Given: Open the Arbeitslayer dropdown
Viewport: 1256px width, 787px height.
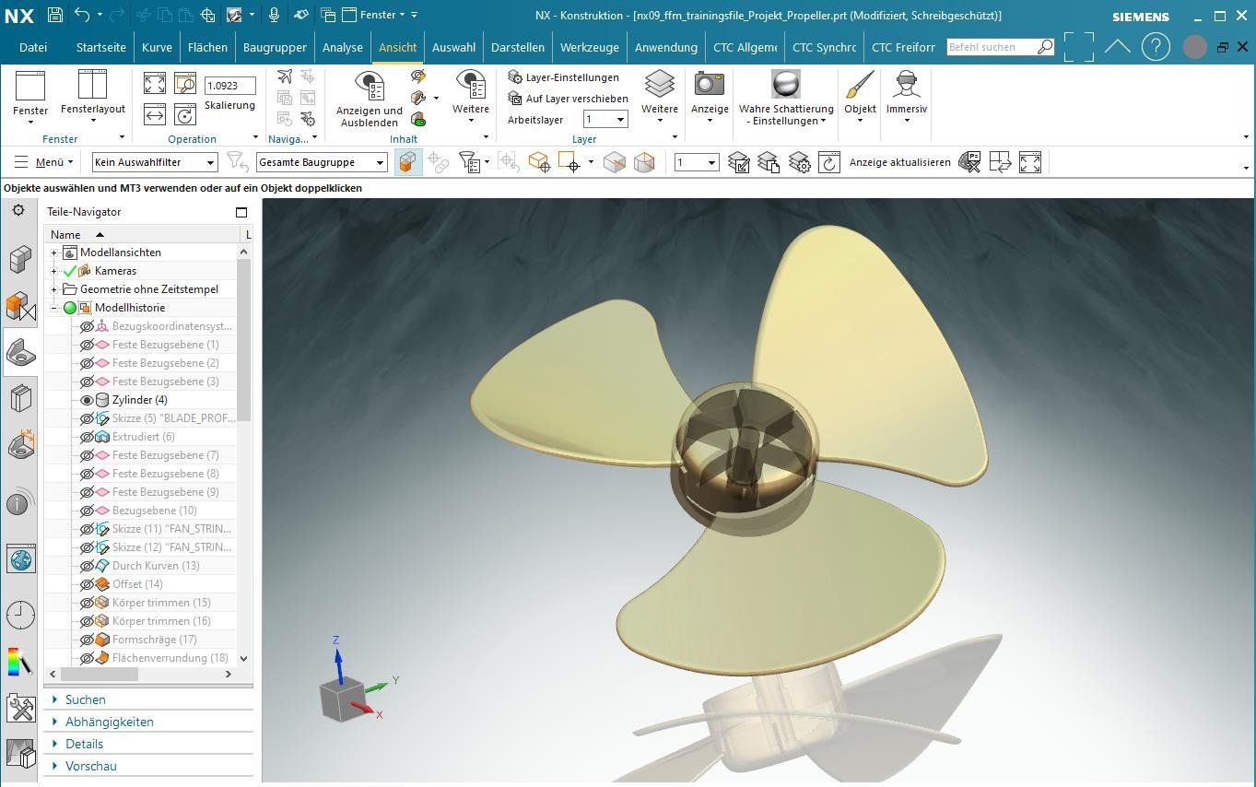Looking at the screenshot, I should 605,120.
